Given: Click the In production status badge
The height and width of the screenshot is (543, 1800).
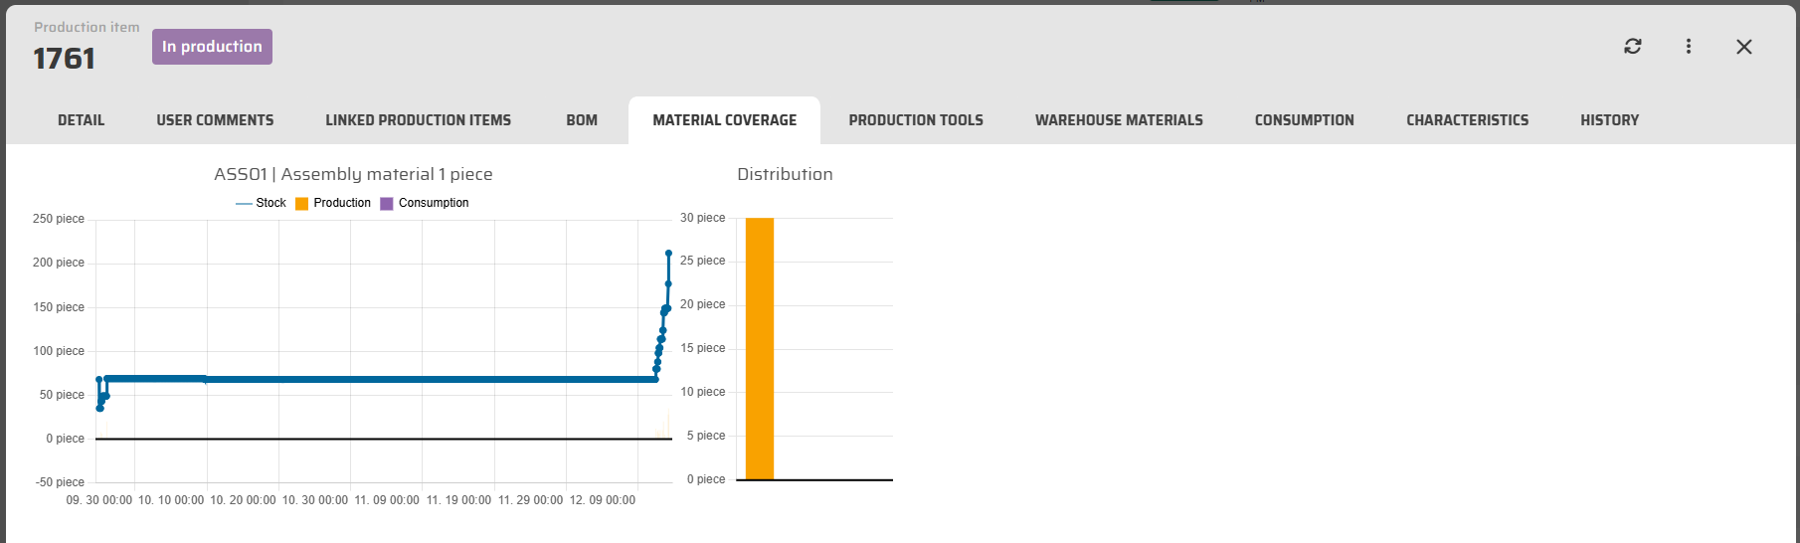Looking at the screenshot, I should point(212,47).
